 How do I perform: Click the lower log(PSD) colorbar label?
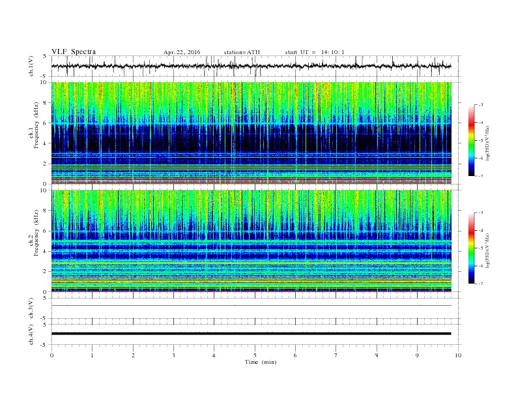point(488,251)
